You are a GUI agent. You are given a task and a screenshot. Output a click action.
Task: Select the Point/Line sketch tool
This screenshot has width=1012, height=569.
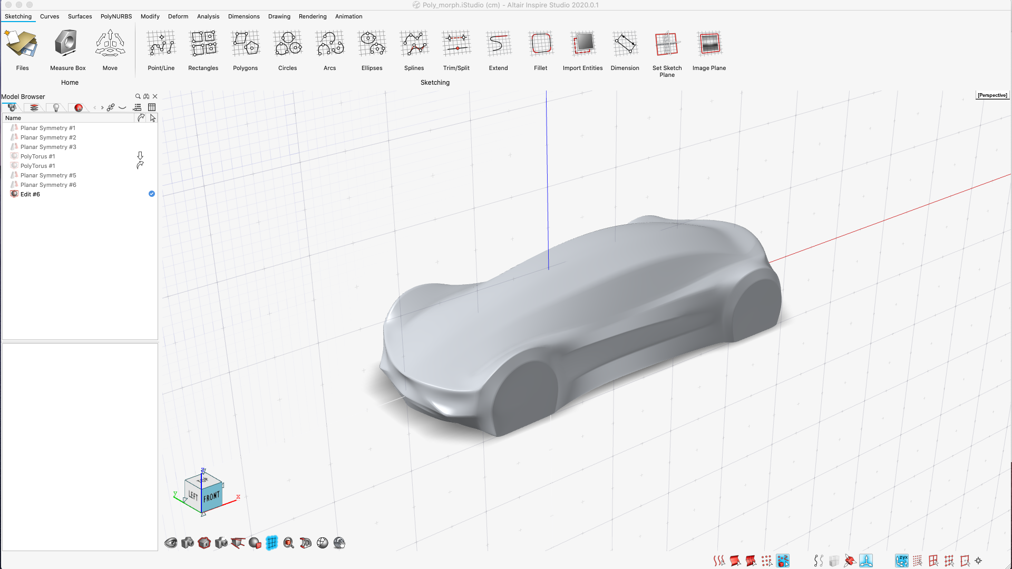[x=161, y=50]
